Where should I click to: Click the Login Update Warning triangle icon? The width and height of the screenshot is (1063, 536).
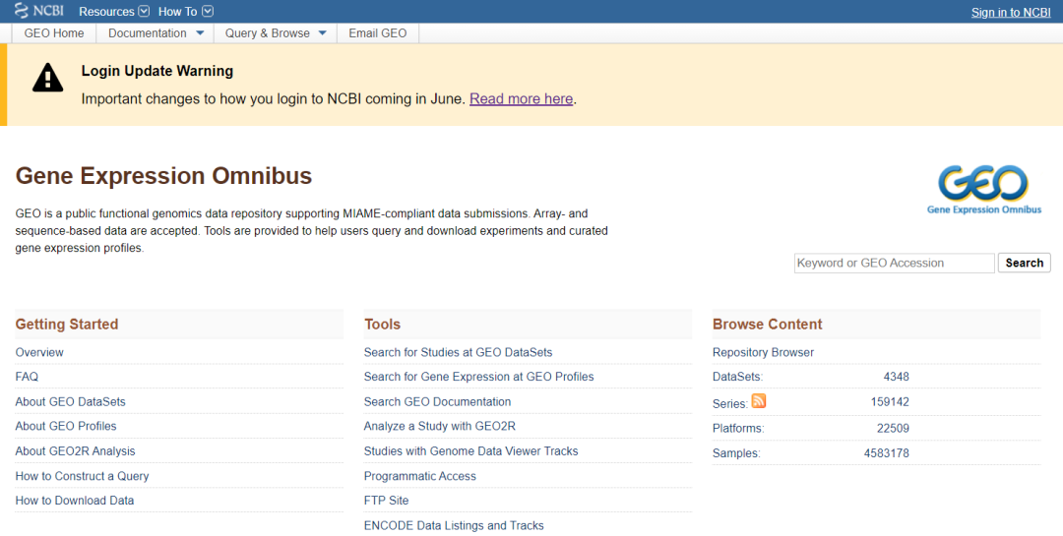coord(47,78)
